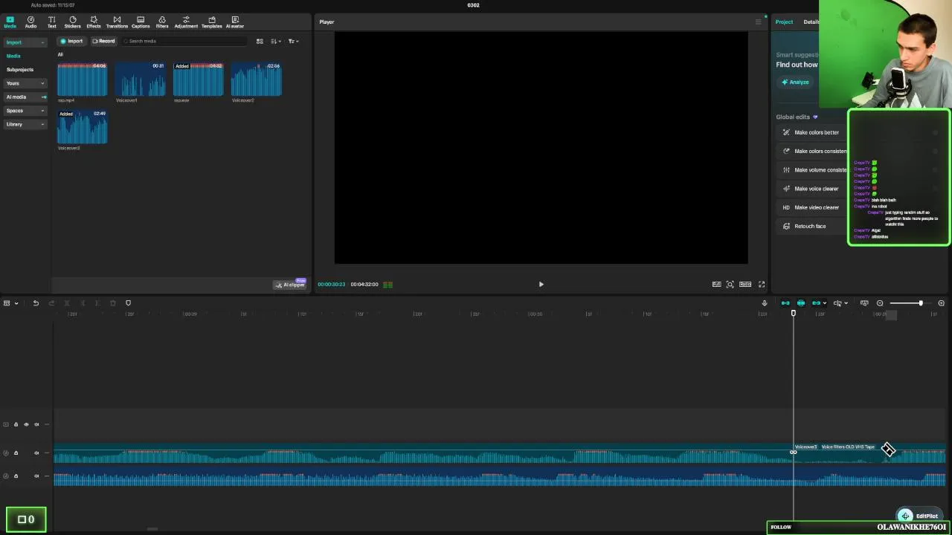Click the Delete trash icon in timeline toolbar

tap(113, 303)
